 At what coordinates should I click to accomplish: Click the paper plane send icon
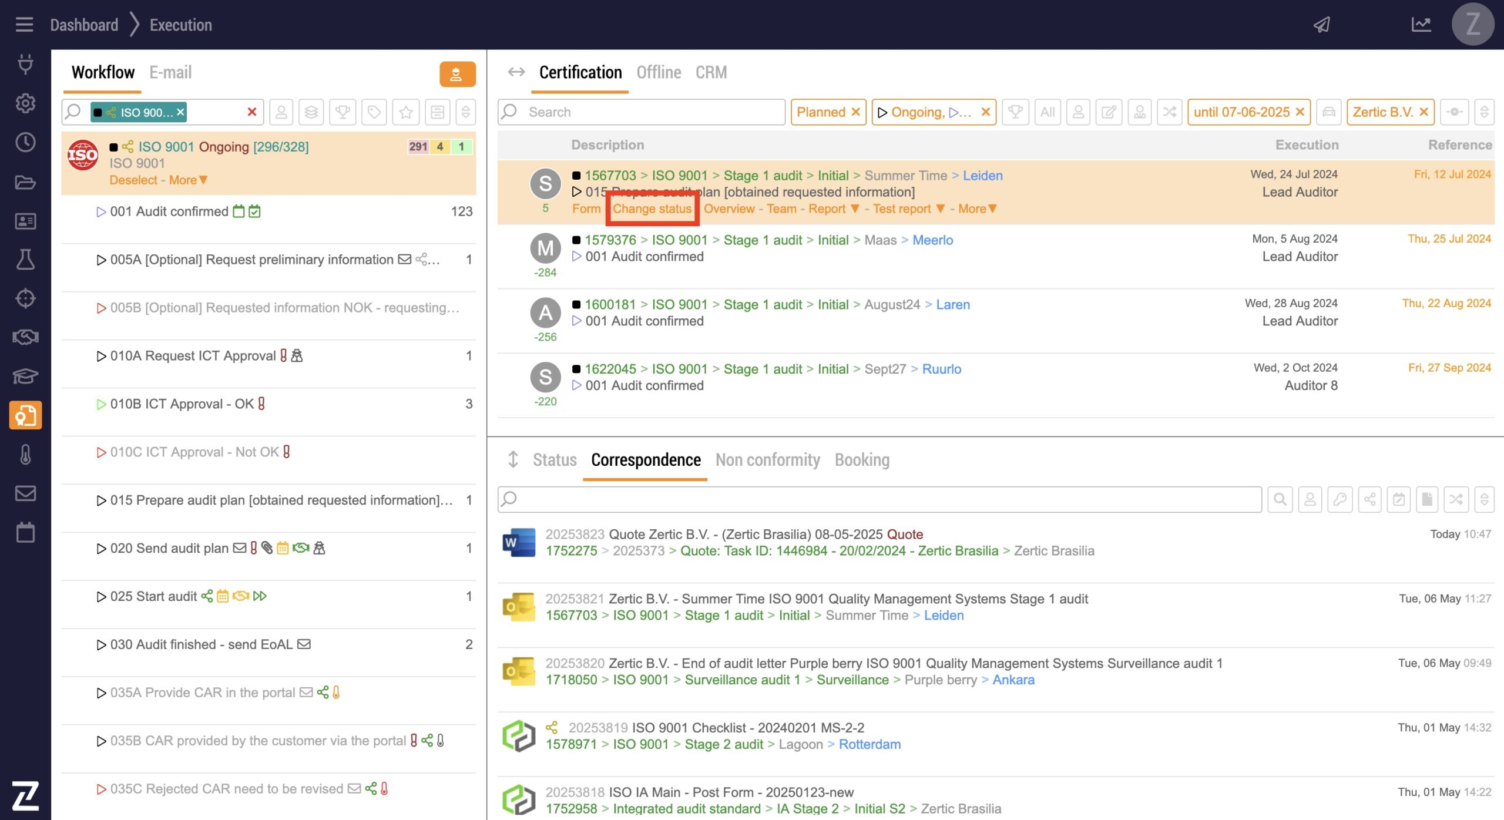[1322, 25]
